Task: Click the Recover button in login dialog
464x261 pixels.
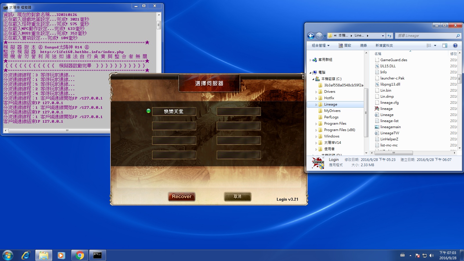Action: point(182,197)
